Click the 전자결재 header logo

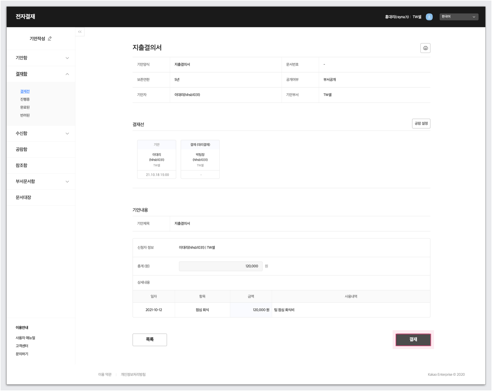click(25, 17)
